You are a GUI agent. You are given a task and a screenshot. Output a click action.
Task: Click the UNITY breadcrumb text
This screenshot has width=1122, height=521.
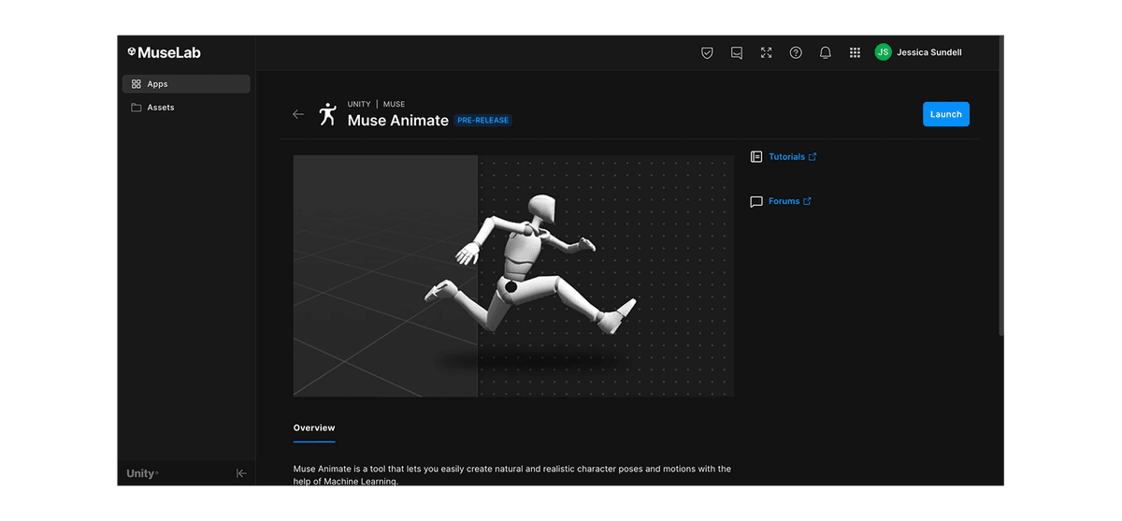click(359, 104)
